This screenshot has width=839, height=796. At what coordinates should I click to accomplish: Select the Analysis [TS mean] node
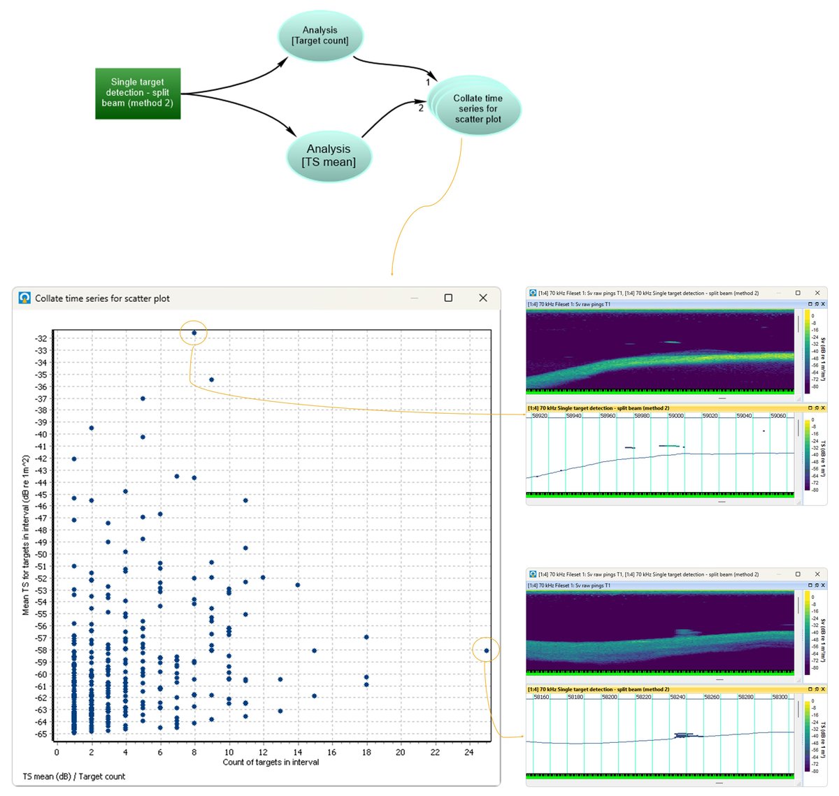click(x=329, y=155)
